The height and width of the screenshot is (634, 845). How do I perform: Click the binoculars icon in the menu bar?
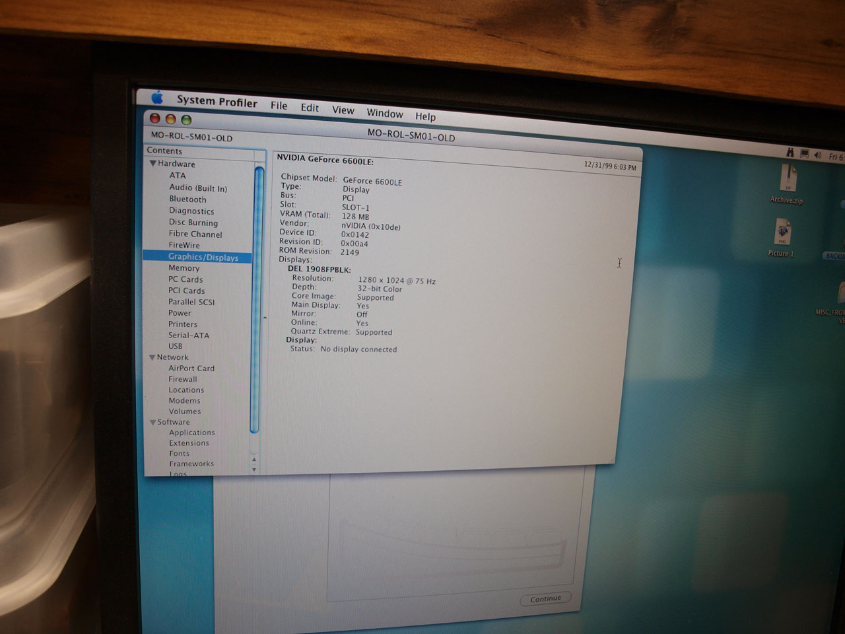(790, 153)
